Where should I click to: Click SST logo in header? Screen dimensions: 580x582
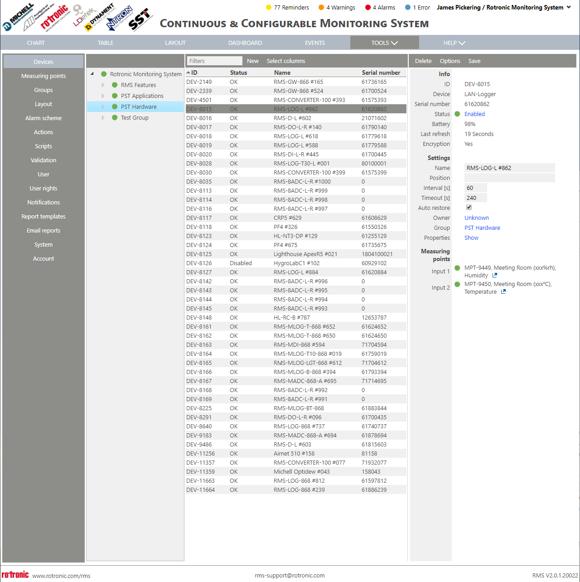140,20
